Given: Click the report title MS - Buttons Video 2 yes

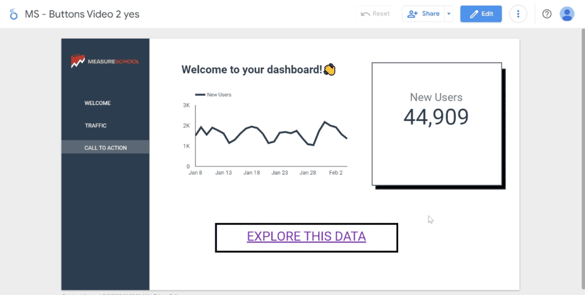Looking at the screenshot, I should pos(82,14).
